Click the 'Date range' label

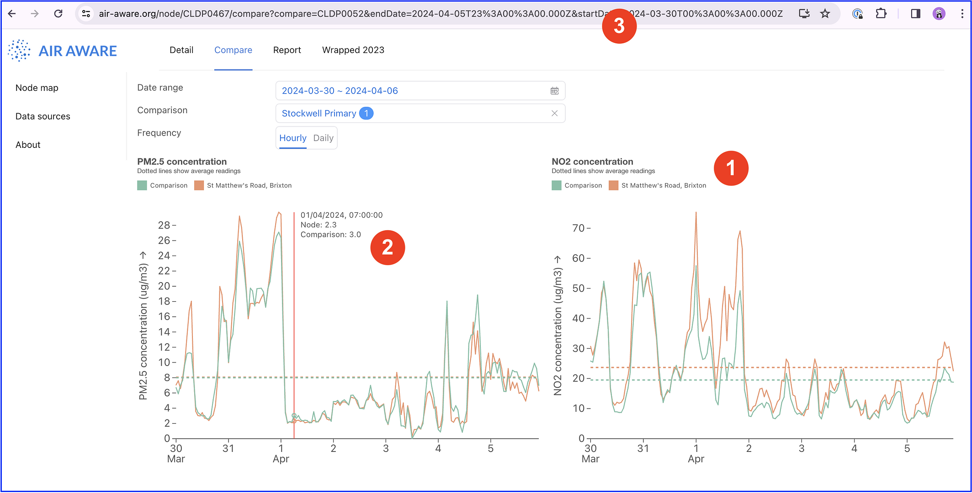pyautogui.click(x=160, y=88)
